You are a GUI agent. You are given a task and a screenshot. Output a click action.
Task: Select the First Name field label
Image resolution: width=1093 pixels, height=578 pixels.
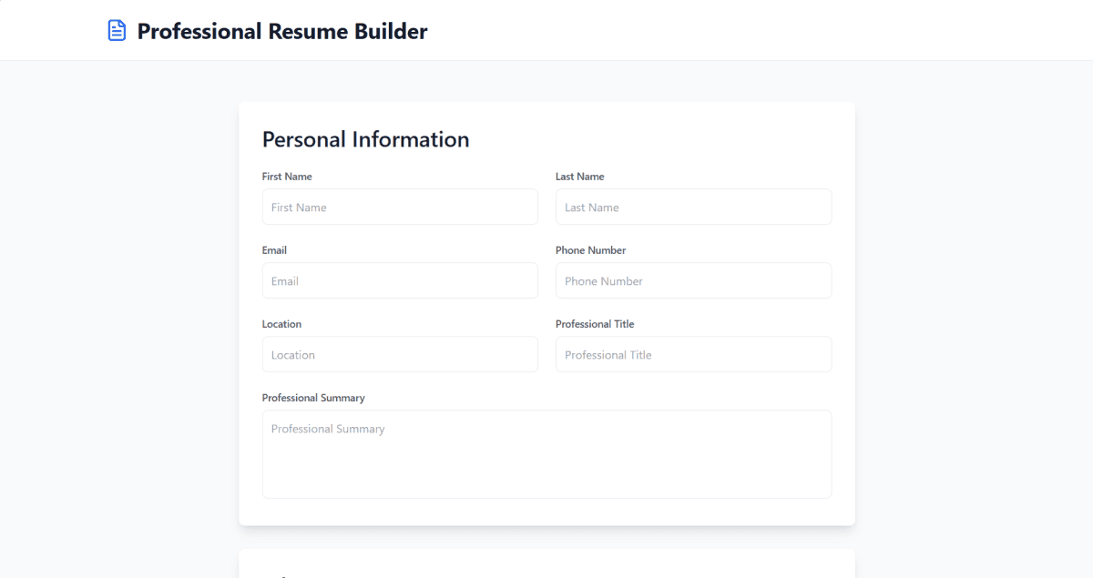(x=287, y=176)
